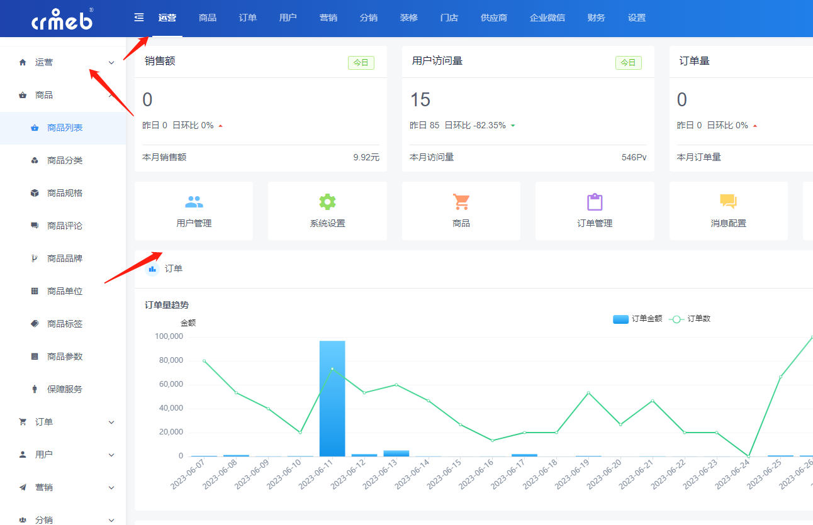813x525 pixels.
Task: Open the 门店 top navigation tab
Action: 449,18
